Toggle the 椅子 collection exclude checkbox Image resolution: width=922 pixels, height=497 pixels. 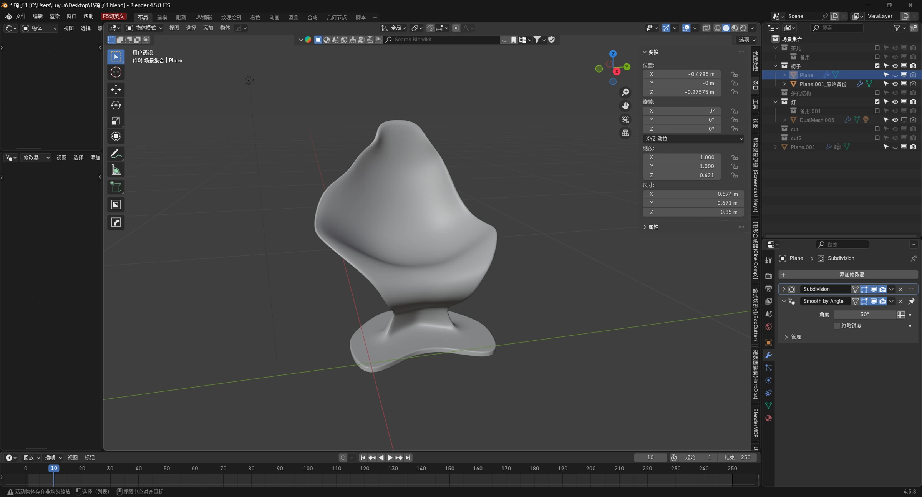click(x=877, y=66)
